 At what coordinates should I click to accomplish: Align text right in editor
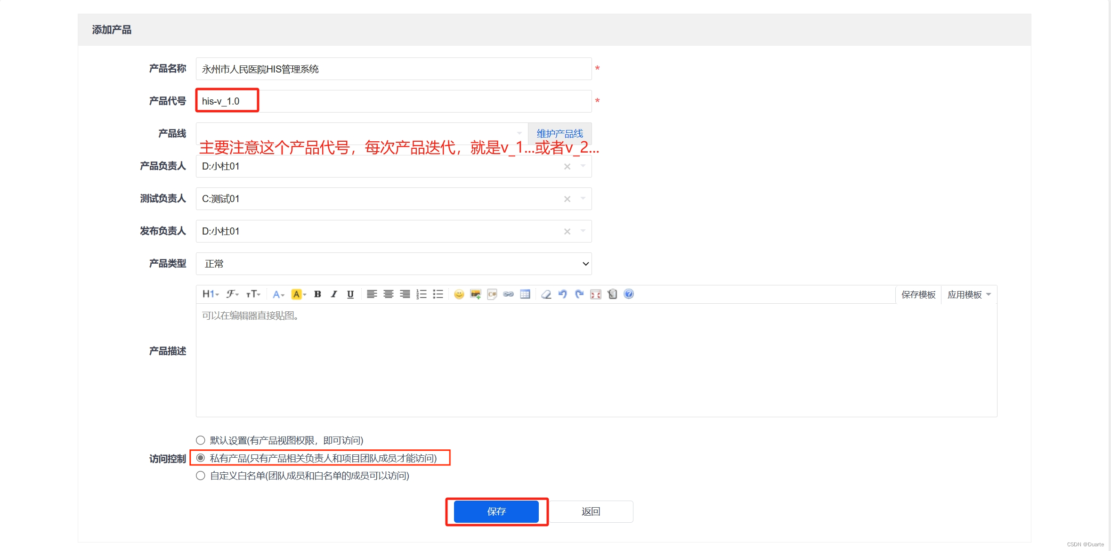[x=405, y=294]
